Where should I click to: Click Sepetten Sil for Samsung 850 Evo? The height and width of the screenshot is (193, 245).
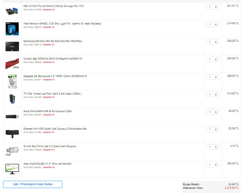(x=49, y=44)
